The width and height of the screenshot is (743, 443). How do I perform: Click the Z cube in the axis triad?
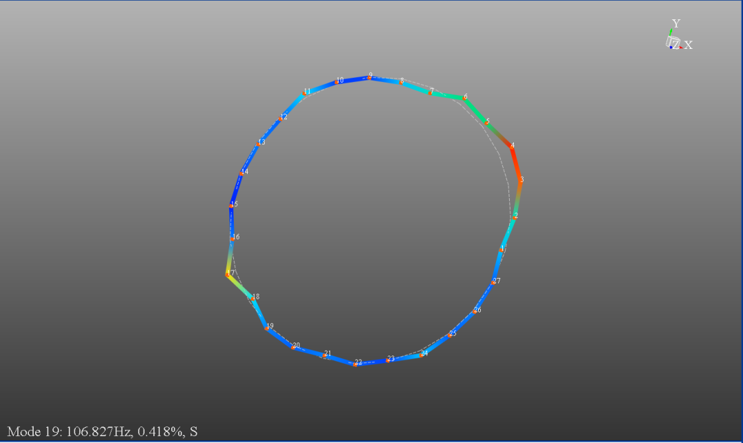point(673,43)
